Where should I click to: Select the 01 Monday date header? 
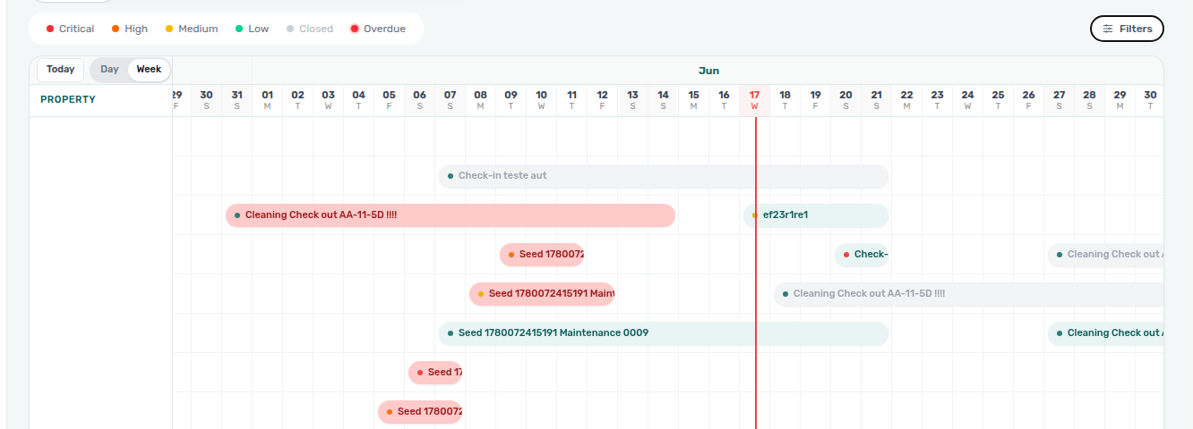tap(268, 100)
